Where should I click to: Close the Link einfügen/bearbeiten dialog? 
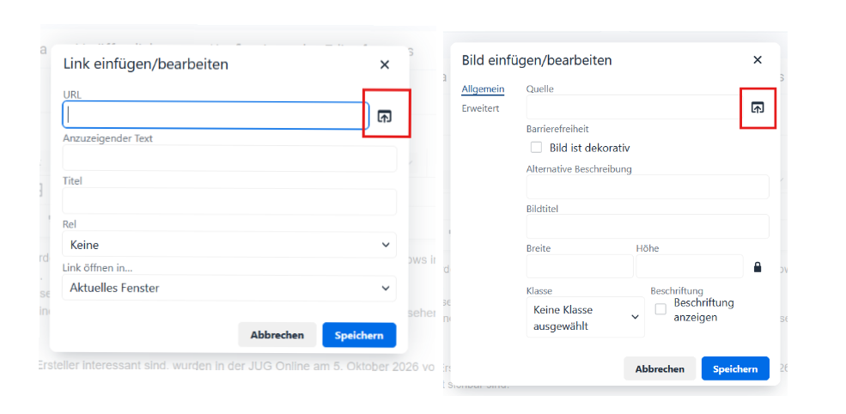pos(385,64)
